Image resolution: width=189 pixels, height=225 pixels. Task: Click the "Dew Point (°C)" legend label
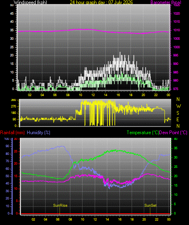(x=173, y=133)
